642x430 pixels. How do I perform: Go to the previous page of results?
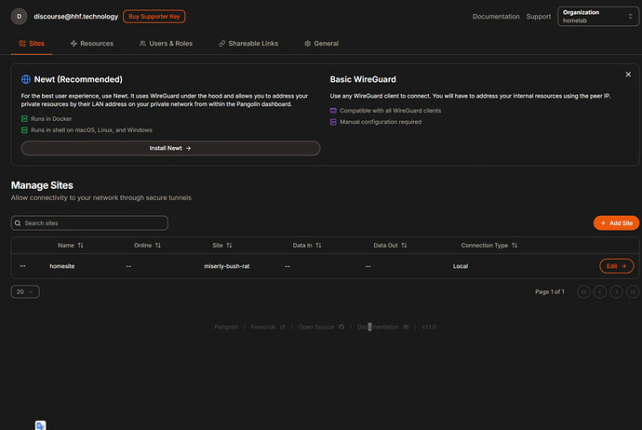click(600, 292)
